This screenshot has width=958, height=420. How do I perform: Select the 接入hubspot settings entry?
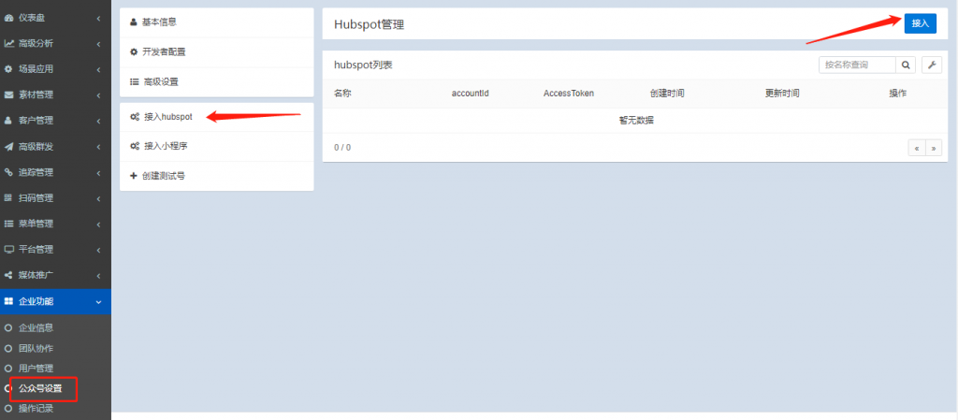click(x=217, y=117)
